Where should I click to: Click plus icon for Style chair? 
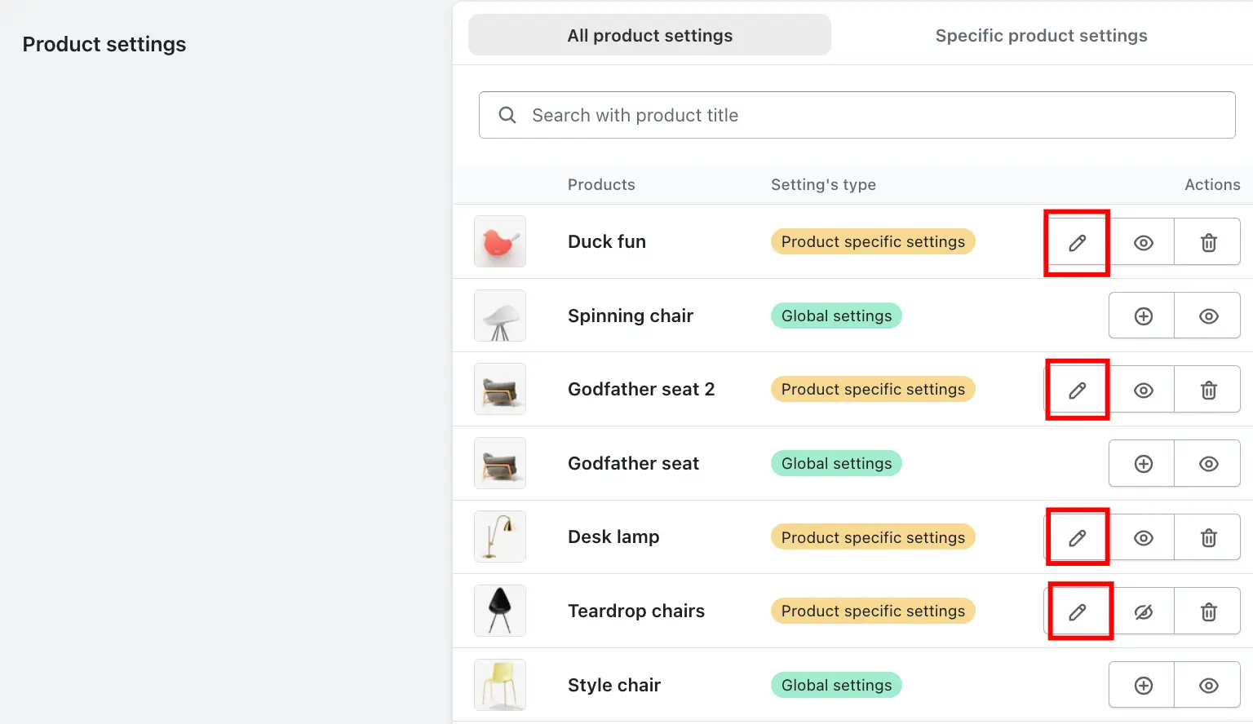point(1142,685)
